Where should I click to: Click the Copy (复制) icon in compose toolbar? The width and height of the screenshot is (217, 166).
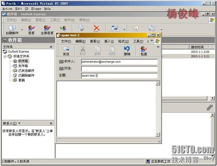tap(98, 51)
